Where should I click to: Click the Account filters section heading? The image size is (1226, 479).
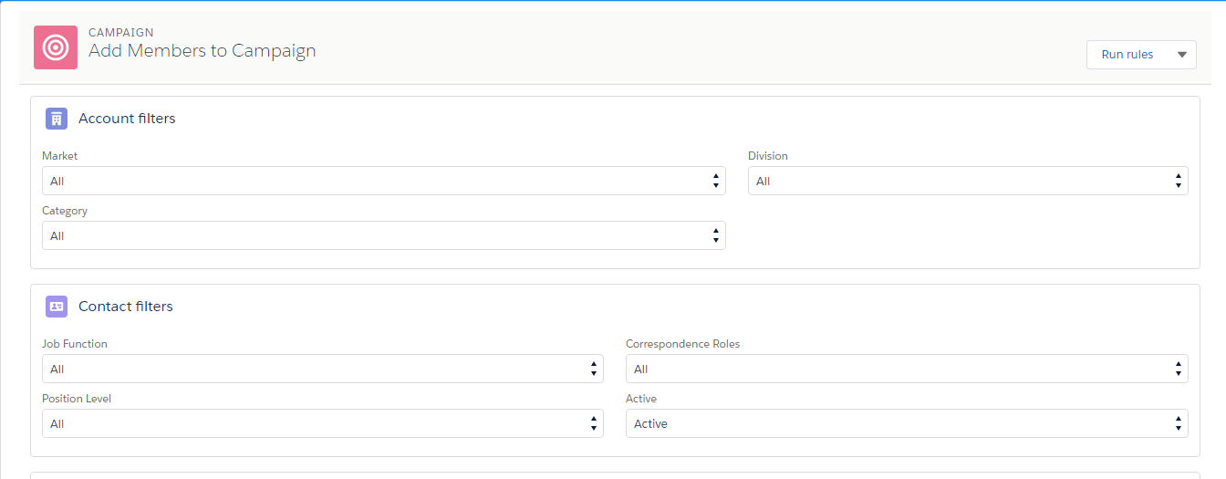click(127, 119)
